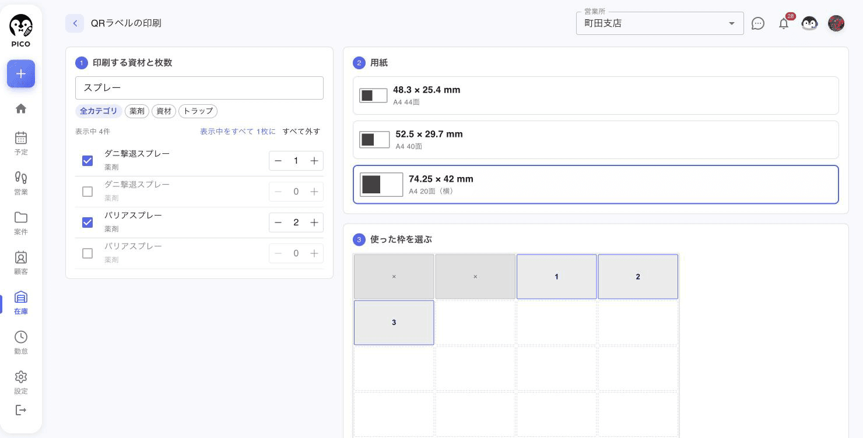Viewport: 863px width, 438px height.
Task: Open the 案件 folder section
Action: [x=21, y=223]
